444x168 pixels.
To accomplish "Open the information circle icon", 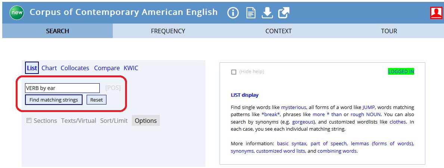I will pyautogui.click(x=233, y=13).
